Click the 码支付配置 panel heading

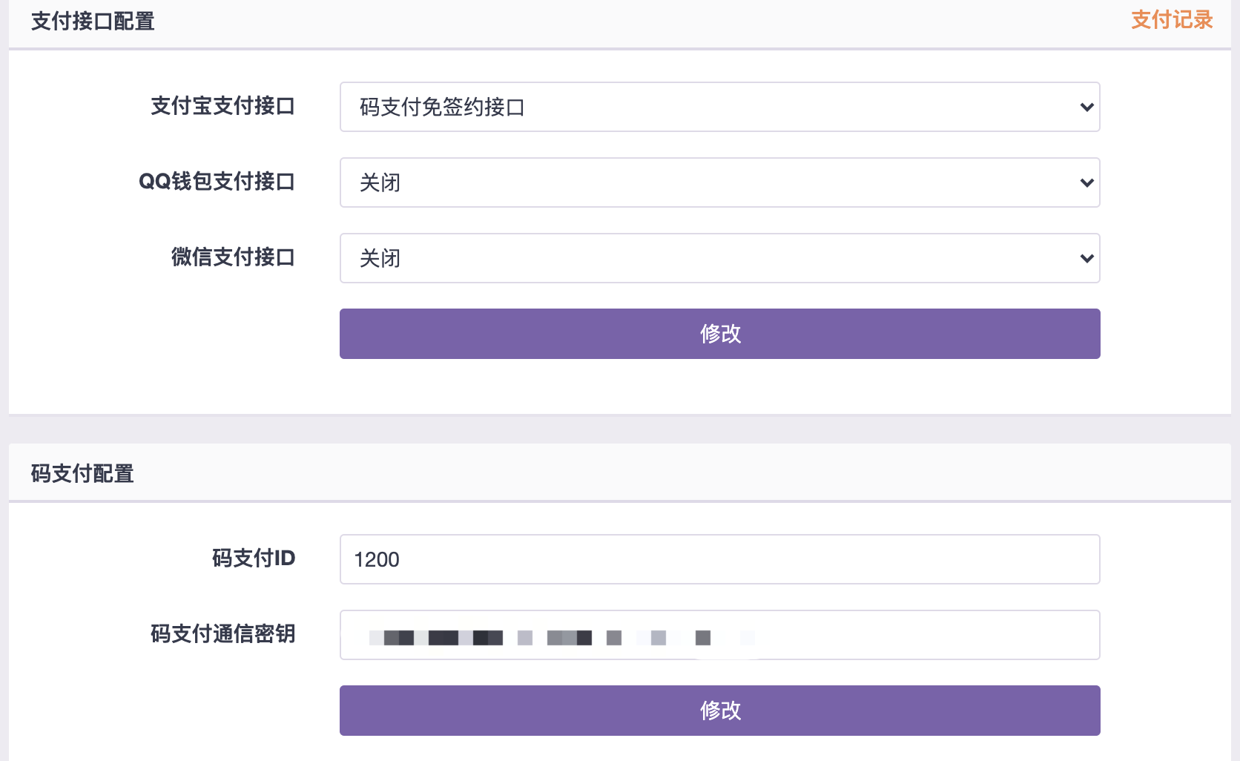[82, 473]
